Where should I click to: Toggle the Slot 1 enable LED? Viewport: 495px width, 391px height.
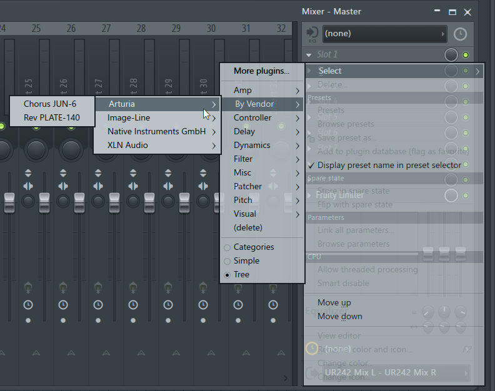(x=466, y=55)
